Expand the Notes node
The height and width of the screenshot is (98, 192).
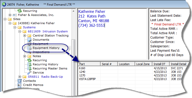[25, 56]
